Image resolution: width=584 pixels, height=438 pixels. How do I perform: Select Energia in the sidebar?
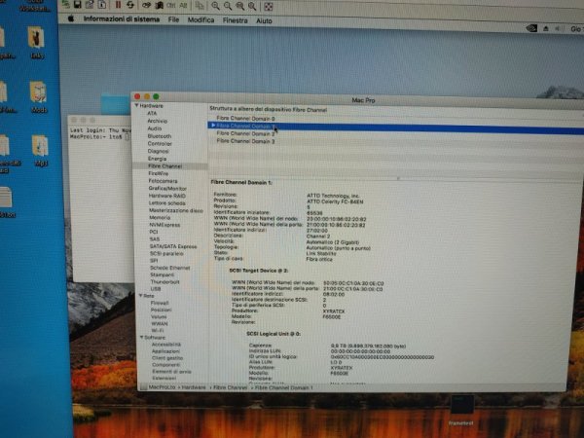(x=157, y=159)
